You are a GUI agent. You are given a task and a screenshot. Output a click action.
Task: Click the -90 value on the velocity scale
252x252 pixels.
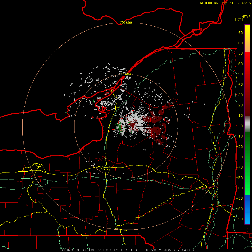[x=239, y=219]
